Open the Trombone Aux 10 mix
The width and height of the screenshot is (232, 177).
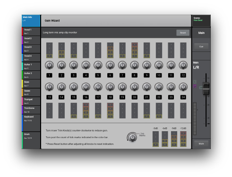pos(31,110)
